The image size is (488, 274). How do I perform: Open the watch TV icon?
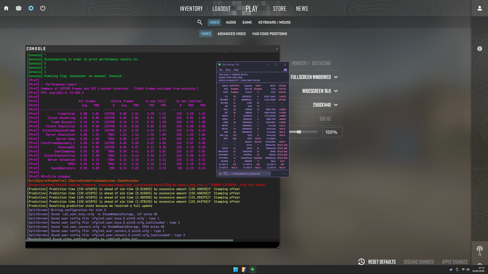pos(19,9)
